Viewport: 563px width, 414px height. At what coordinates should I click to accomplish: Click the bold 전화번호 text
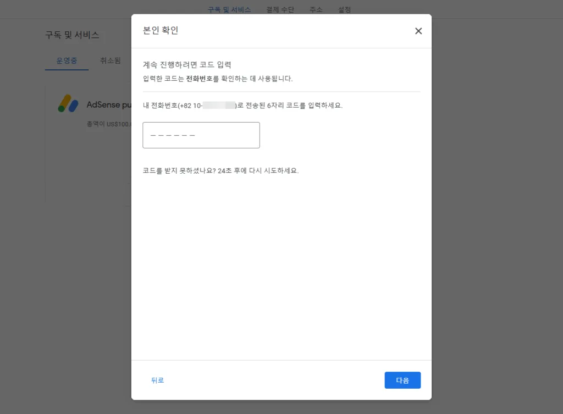pyautogui.click(x=200, y=79)
